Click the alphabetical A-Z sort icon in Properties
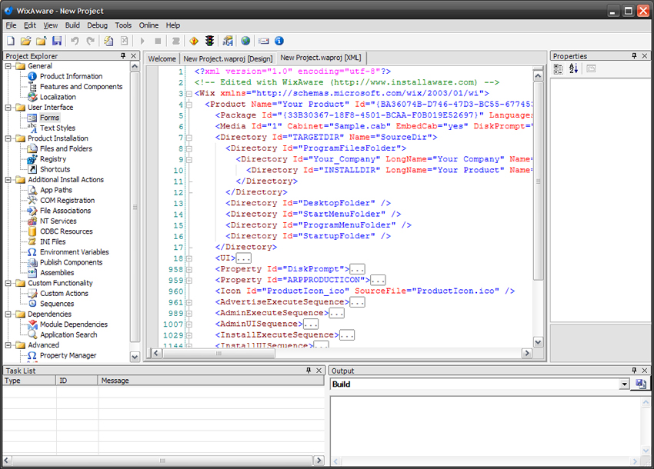The image size is (654, 469). [x=573, y=68]
